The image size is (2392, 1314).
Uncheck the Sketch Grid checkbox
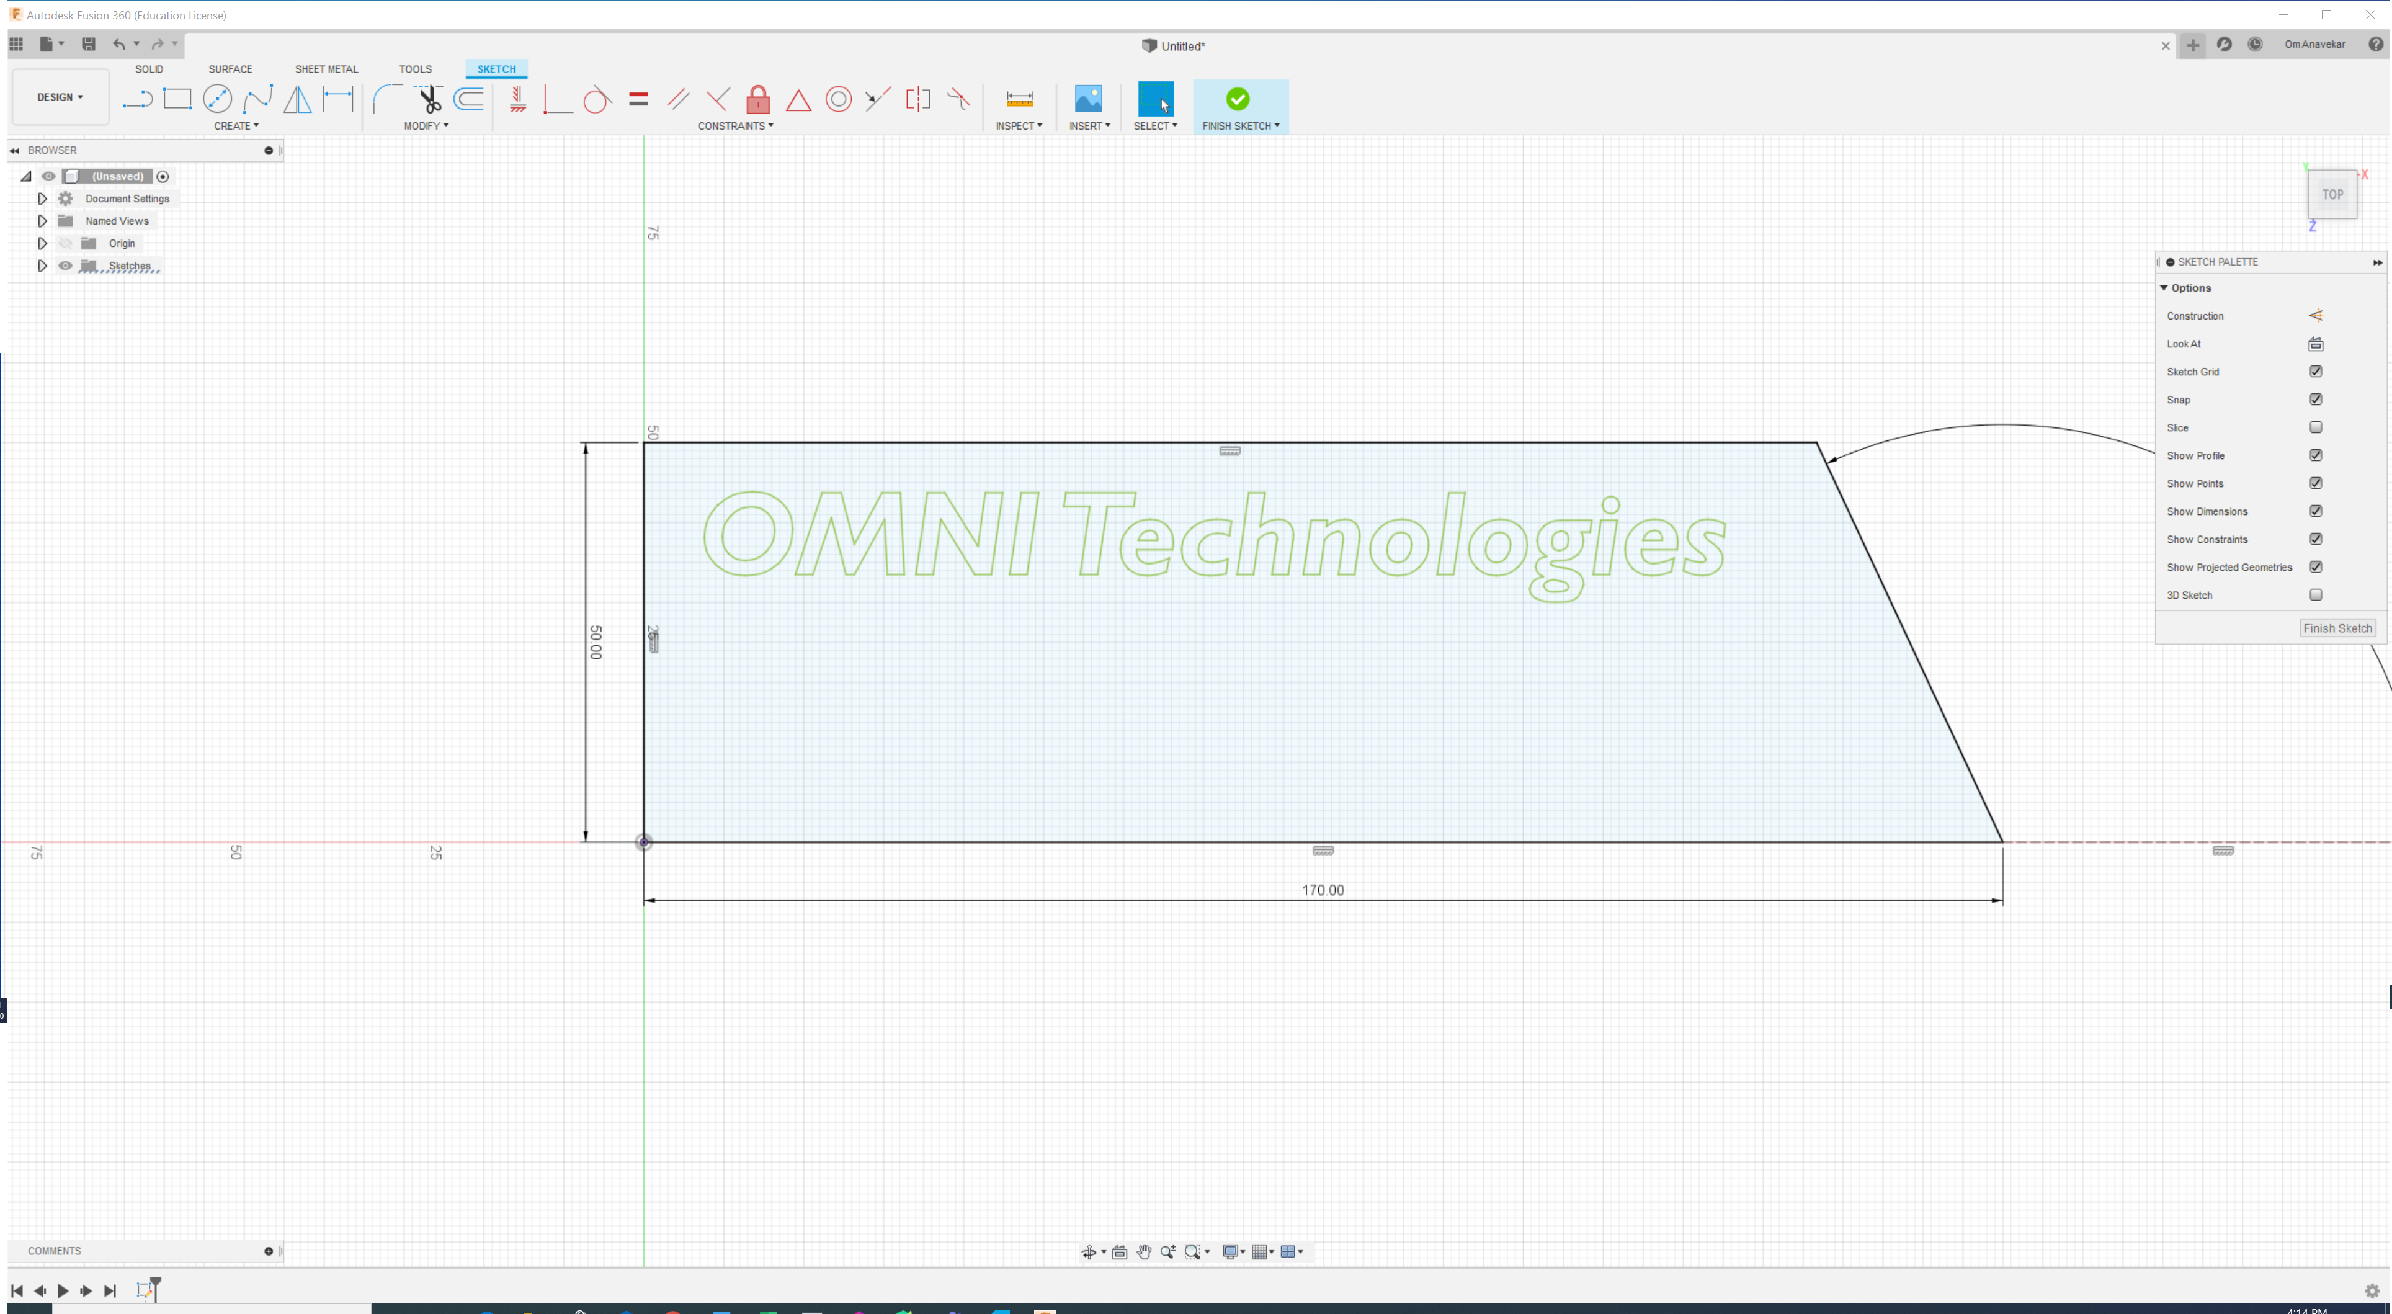2315,372
